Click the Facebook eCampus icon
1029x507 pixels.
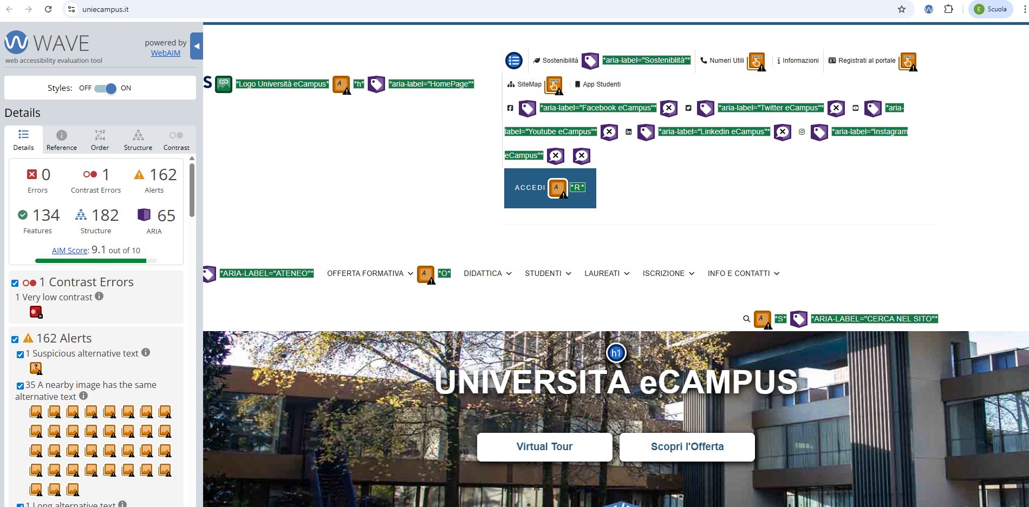(x=510, y=108)
